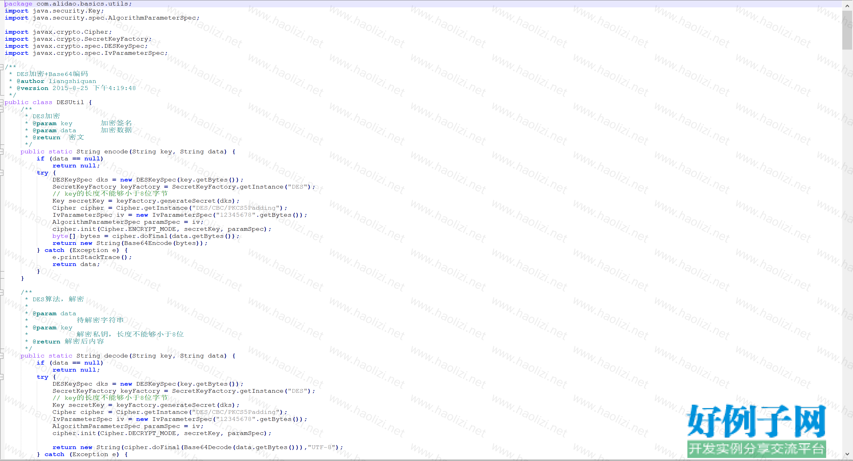Collapse the encode method Javadoc fold marker
This screenshot has height=461, width=853.
pos(2,109)
